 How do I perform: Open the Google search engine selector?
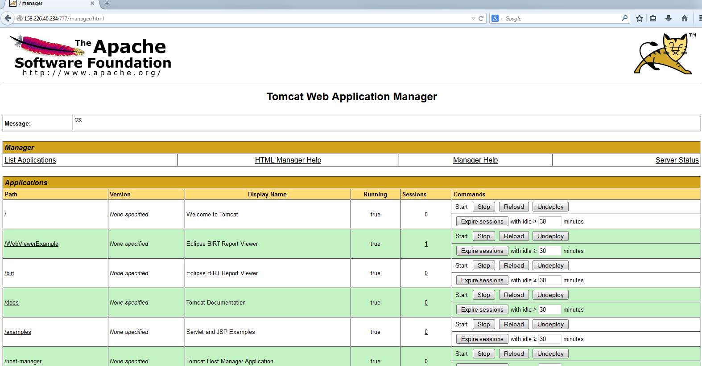coord(497,18)
